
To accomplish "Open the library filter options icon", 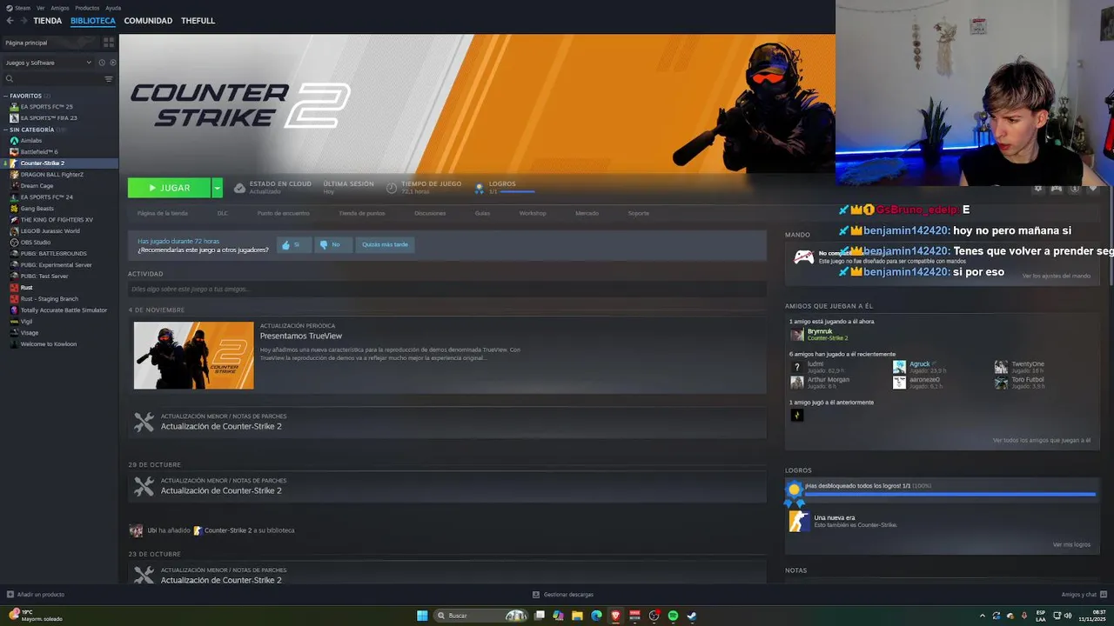I will coord(109,79).
